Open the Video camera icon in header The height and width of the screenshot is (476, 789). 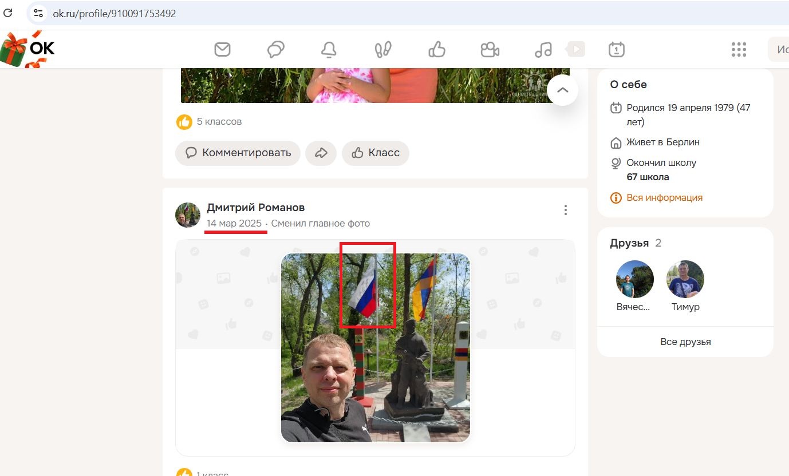click(x=490, y=50)
